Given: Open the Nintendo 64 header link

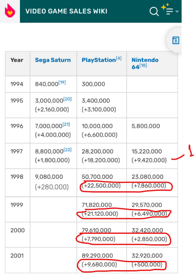Looking at the screenshot, I should click(145, 63).
